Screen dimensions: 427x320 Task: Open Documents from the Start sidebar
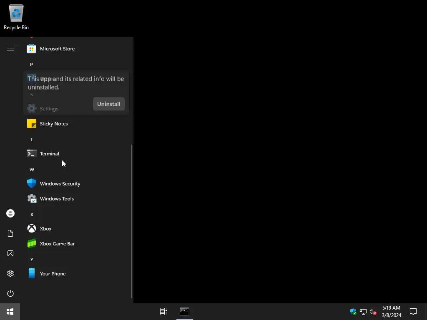(x=10, y=233)
